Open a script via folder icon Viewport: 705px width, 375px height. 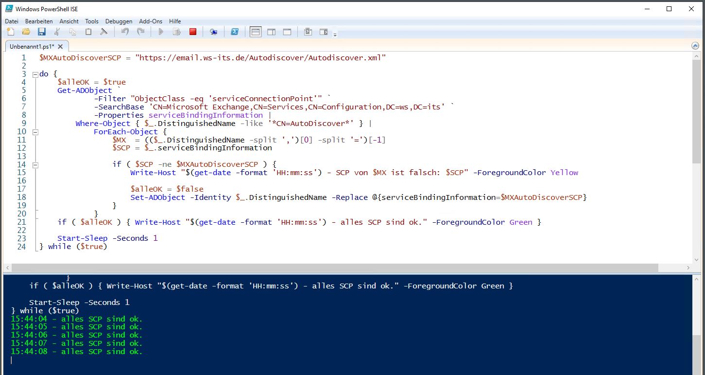coord(26,32)
